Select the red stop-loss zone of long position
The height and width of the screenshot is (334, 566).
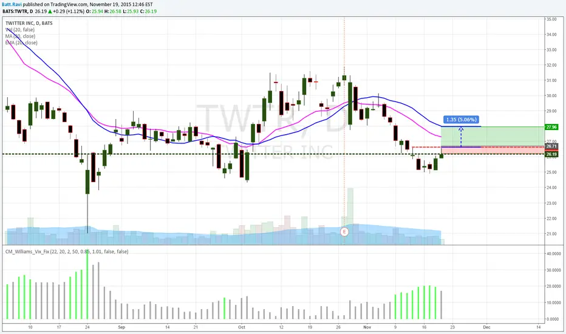click(493, 150)
